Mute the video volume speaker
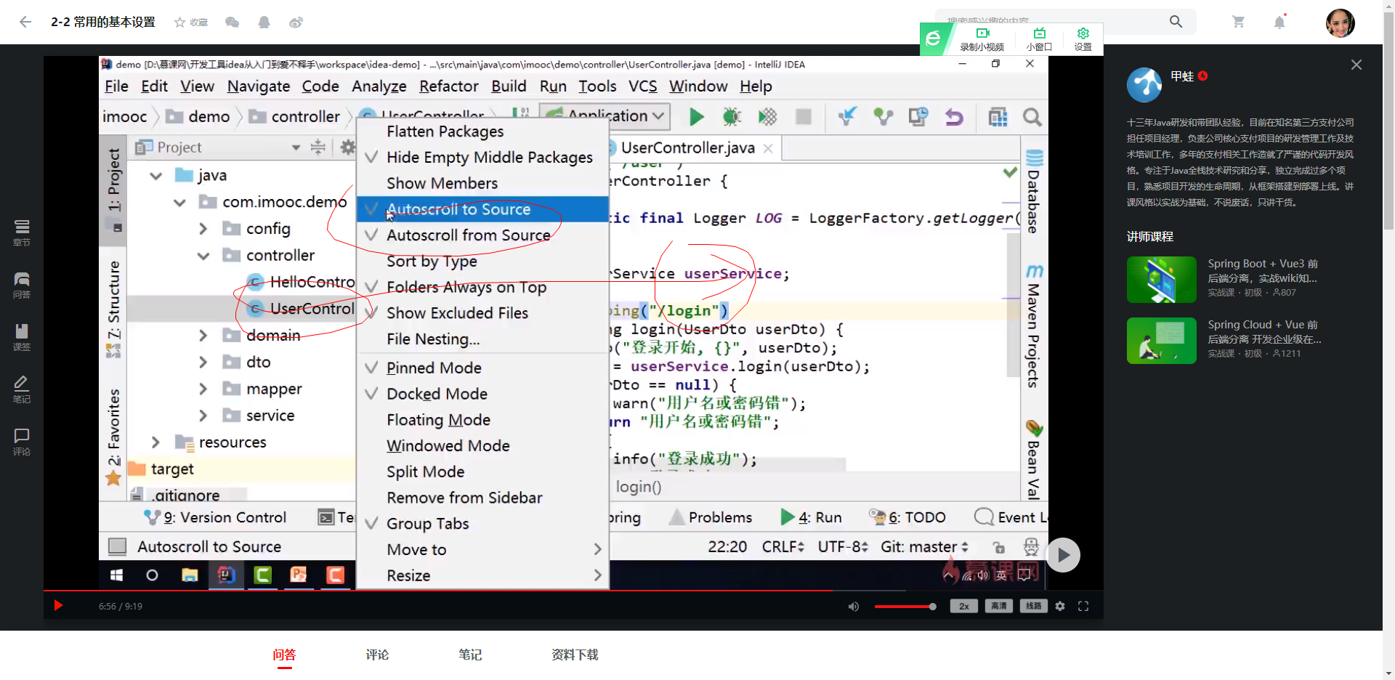This screenshot has width=1395, height=680. (854, 606)
